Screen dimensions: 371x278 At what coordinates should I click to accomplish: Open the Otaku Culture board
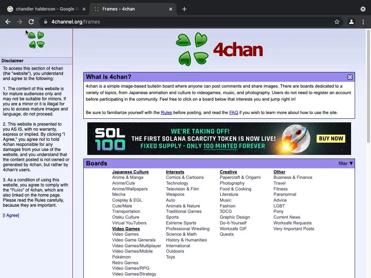126,217
